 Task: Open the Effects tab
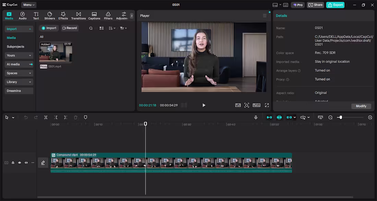click(63, 16)
